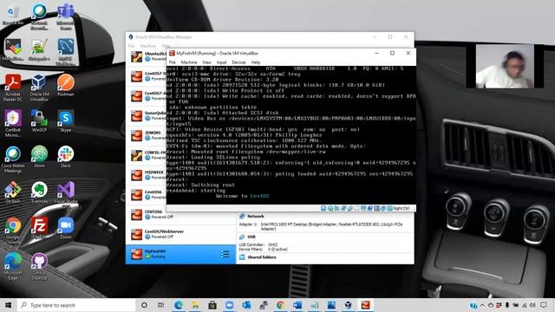The height and width of the screenshot is (312, 555).
Task: Click the USB section header
Action: 251,237
